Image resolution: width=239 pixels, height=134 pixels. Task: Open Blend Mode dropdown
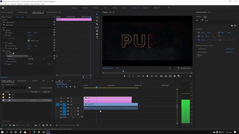37,59
